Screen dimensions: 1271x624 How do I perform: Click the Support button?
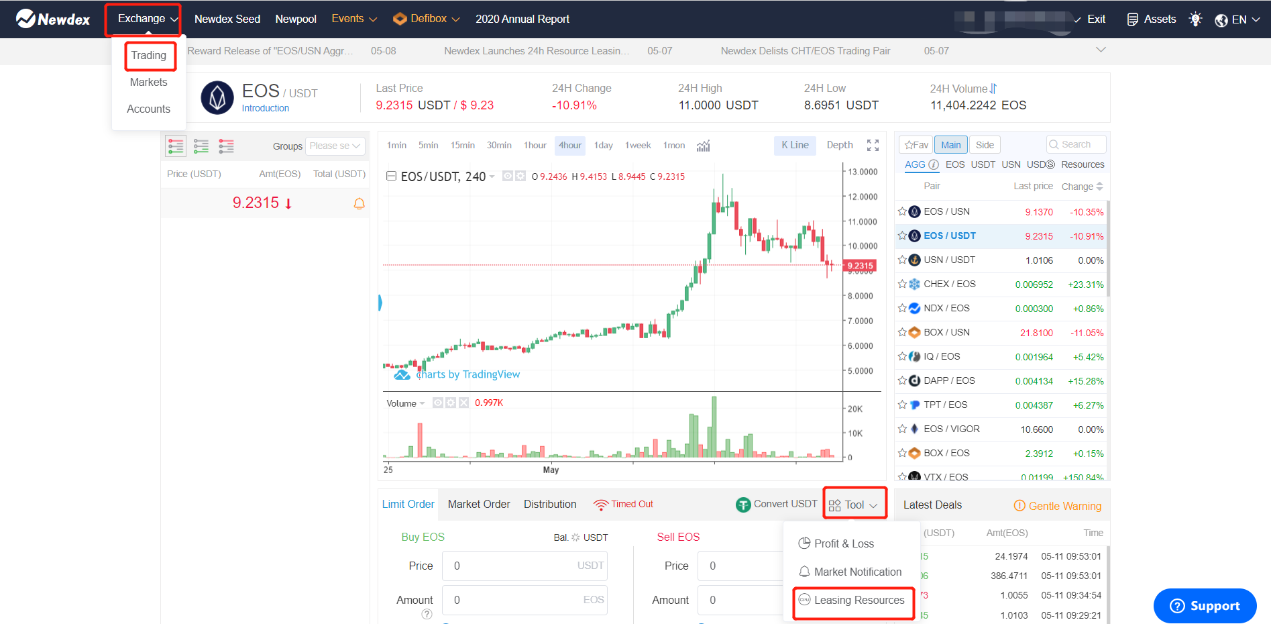point(1205,605)
